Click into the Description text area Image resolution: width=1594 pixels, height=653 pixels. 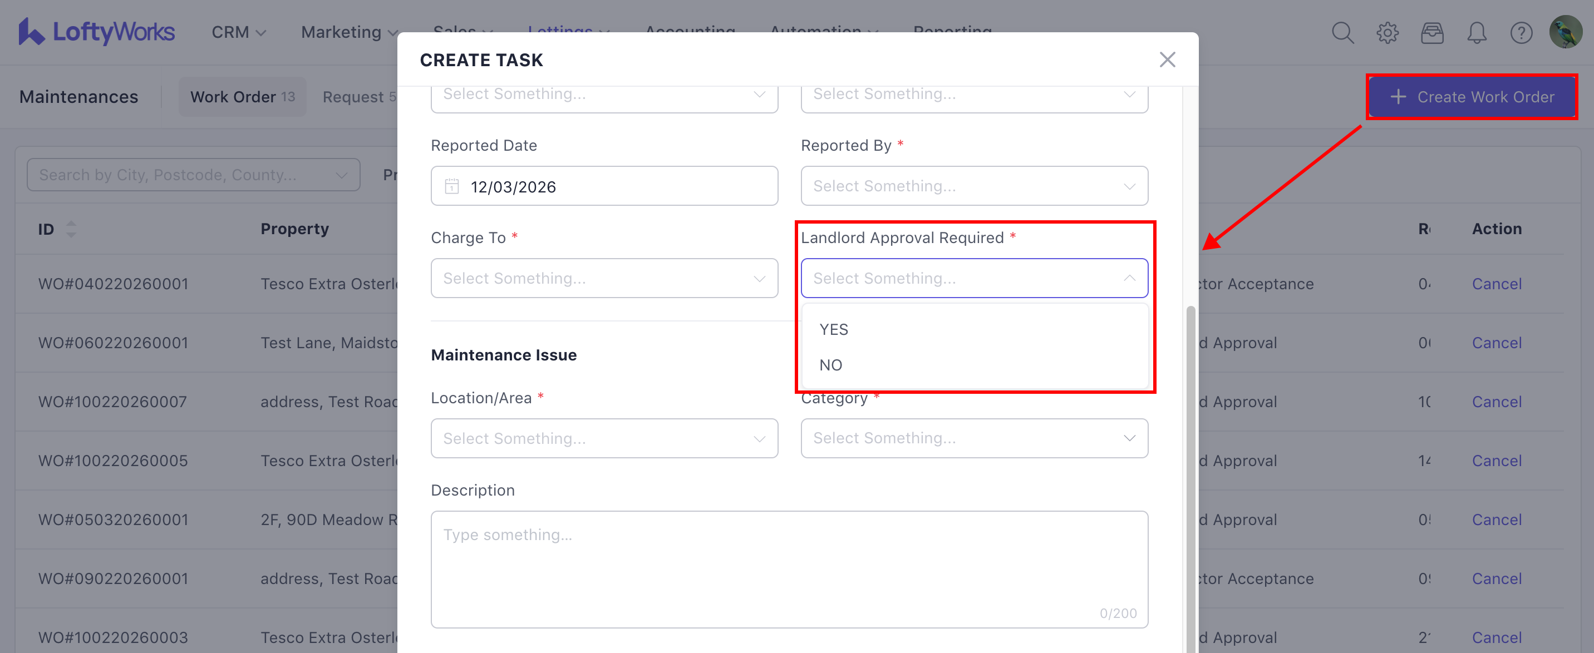coord(789,568)
